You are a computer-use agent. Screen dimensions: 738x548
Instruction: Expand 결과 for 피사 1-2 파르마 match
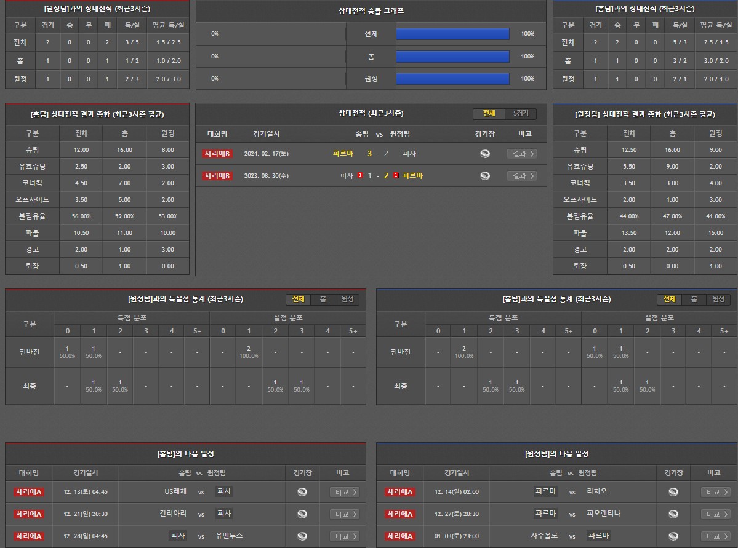coord(521,176)
